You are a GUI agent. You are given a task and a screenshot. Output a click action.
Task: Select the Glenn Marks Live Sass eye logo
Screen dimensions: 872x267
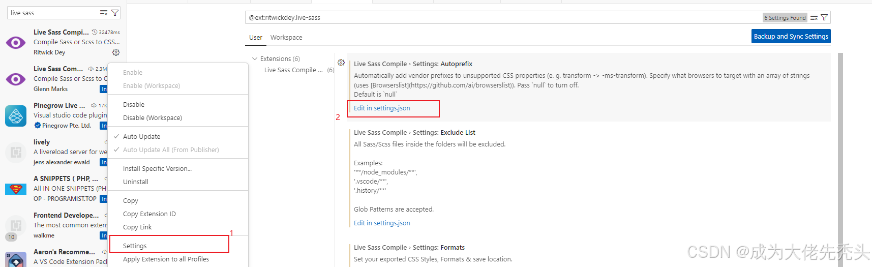tap(16, 79)
